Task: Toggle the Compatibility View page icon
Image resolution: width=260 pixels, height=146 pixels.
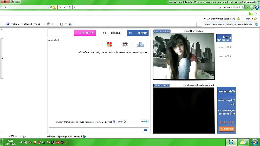Action: tap(70, 7)
